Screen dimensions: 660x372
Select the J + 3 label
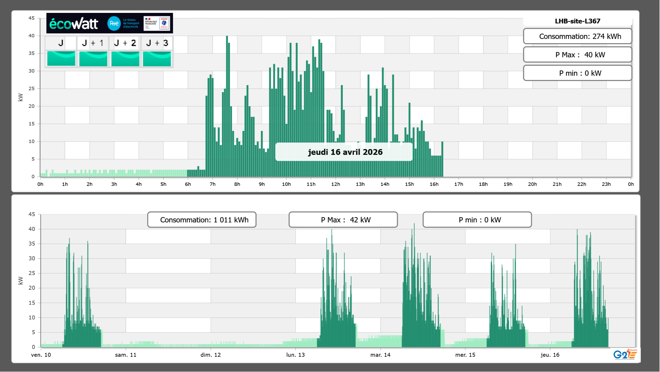pyautogui.click(x=157, y=43)
